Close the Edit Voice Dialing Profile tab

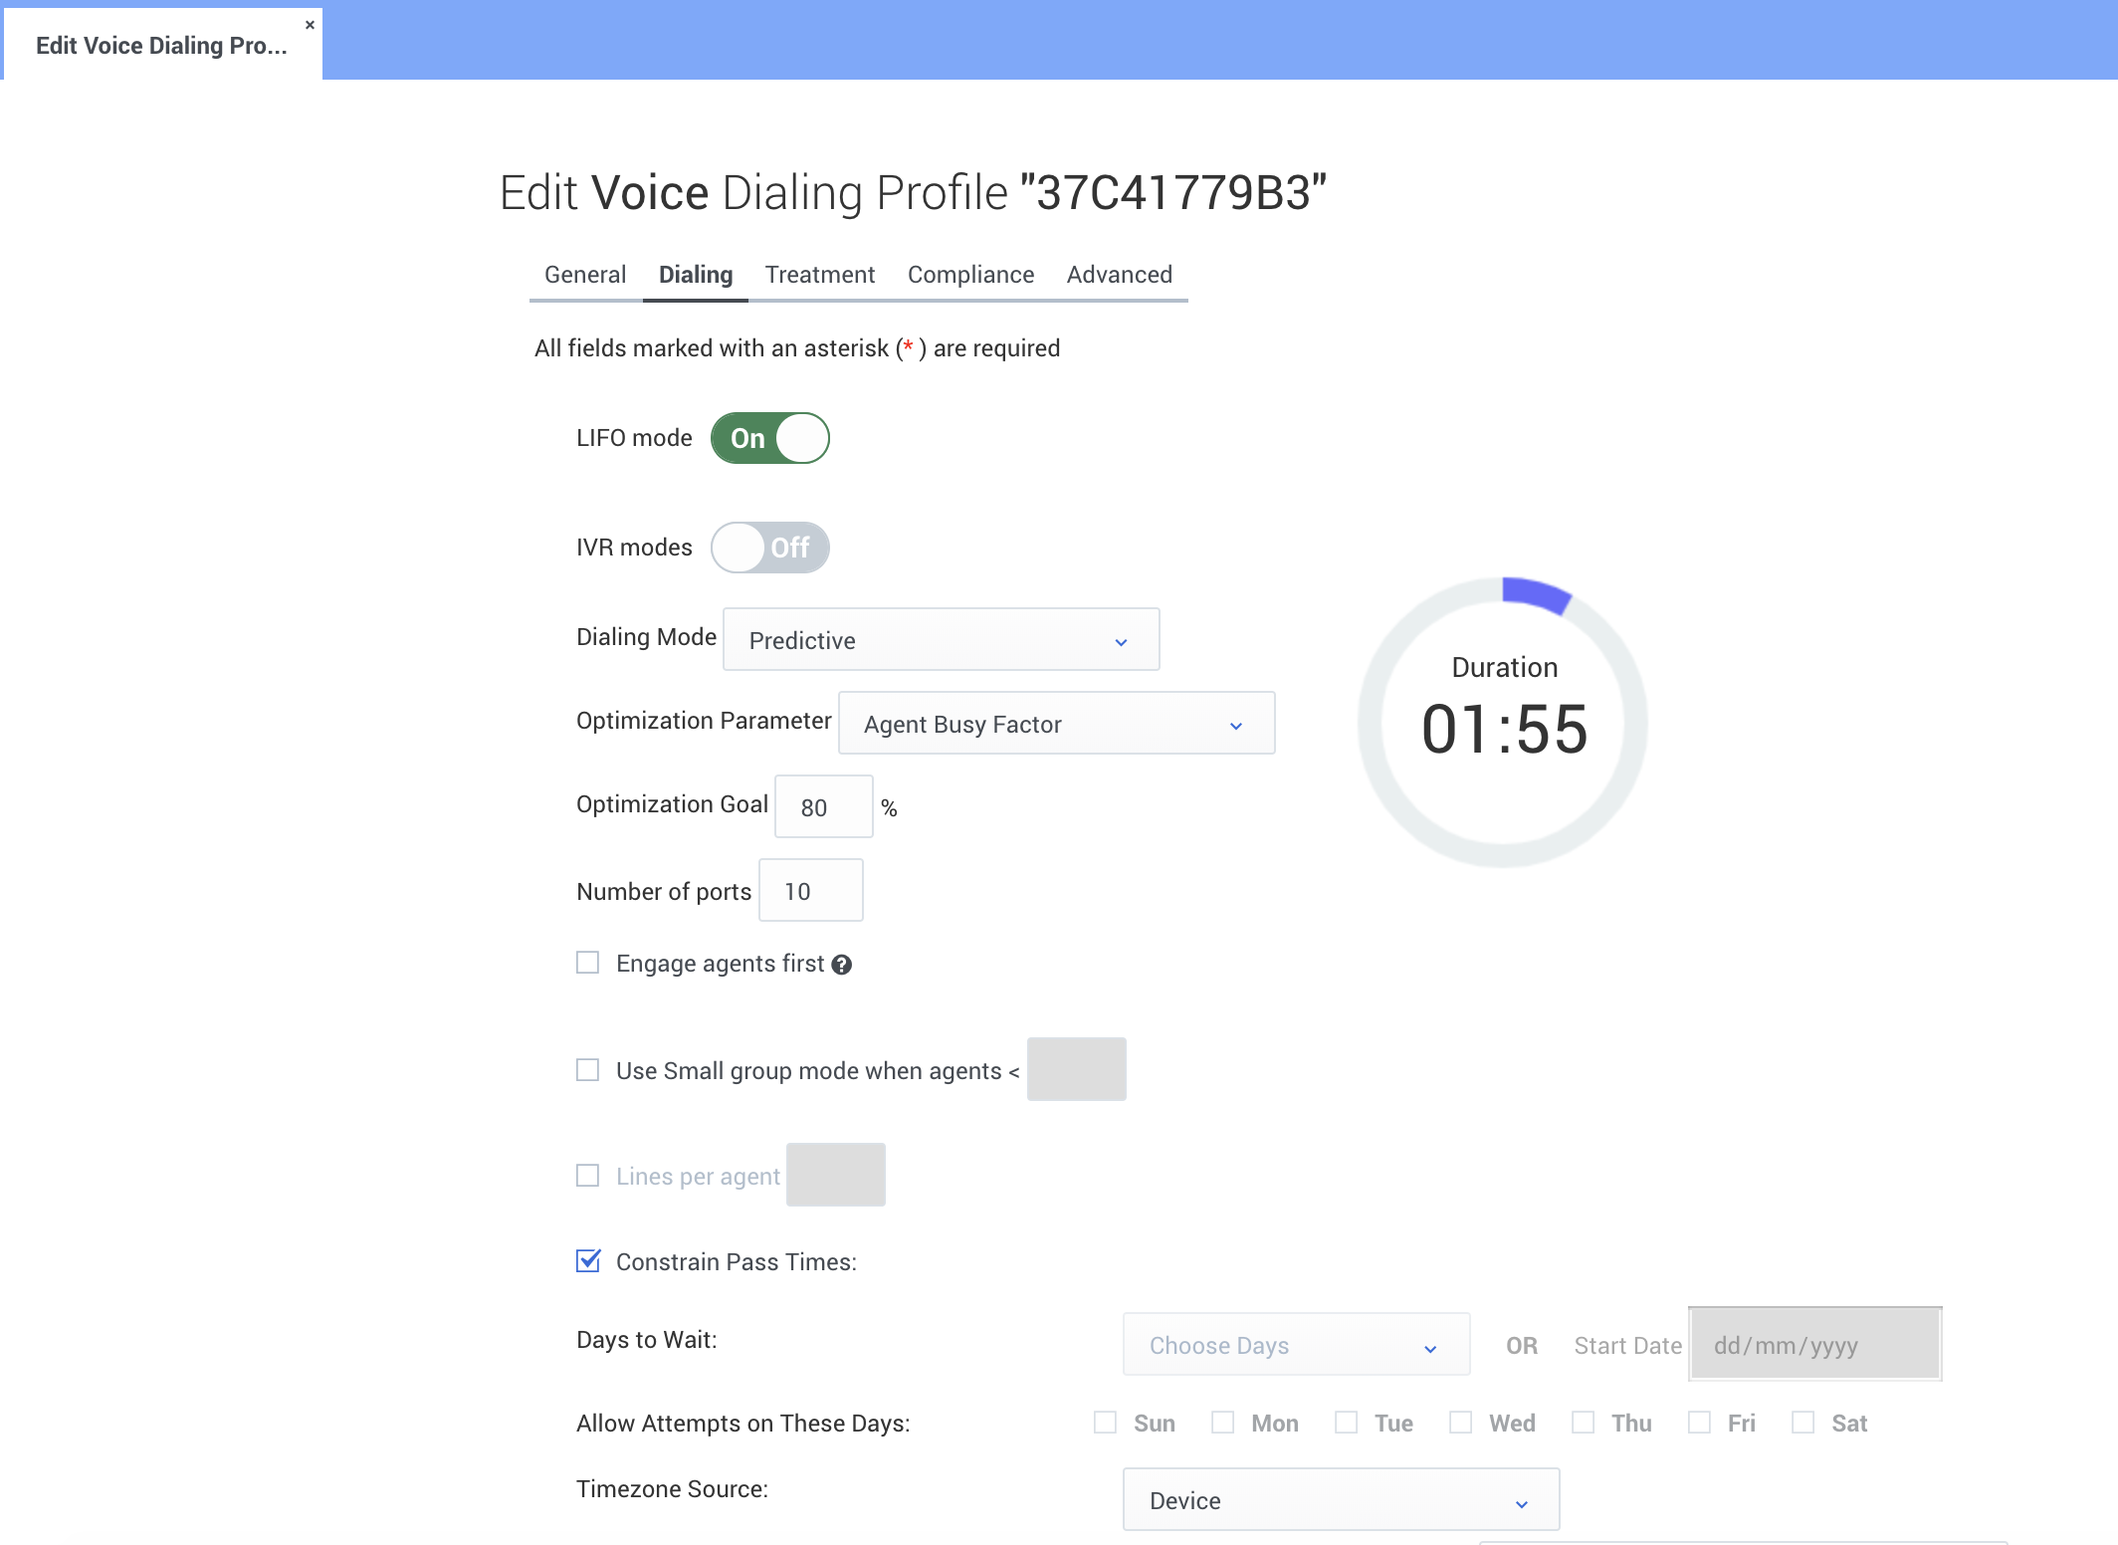pyautogui.click(x=310, y=25)
